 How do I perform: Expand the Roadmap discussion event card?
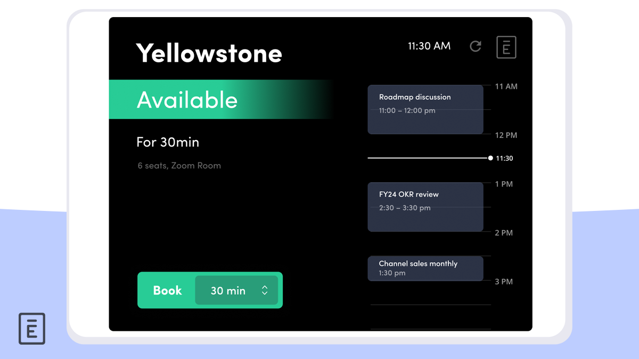click(425, 109)
